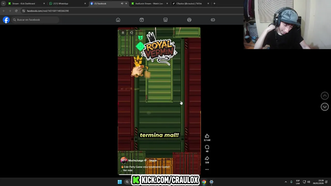
Task: Open the reel comments icon
Action: [x=207, y=147]
